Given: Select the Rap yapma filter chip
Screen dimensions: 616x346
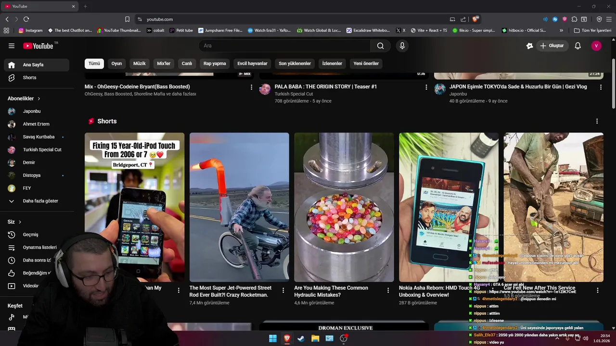Looking at the screenshot, I should point(215,63).
